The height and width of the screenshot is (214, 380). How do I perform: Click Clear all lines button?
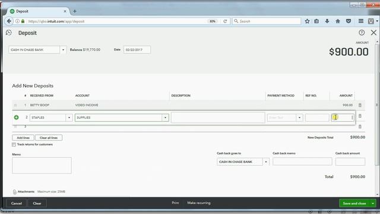coord(49,138)
